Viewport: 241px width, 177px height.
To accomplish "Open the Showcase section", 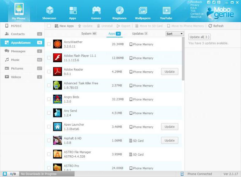I will 49,13.
